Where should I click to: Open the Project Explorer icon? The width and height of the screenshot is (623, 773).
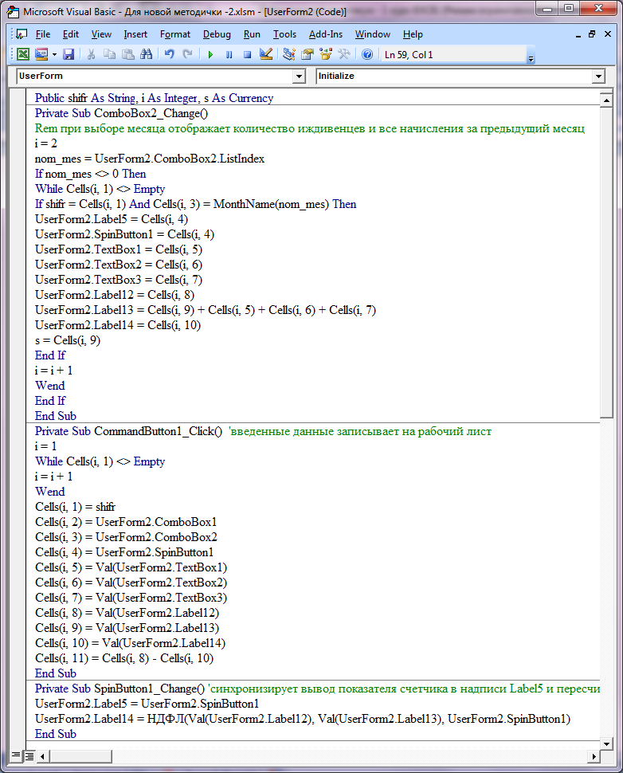289,54
